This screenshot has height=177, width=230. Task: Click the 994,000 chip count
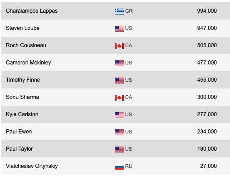(x=207, y=11)
